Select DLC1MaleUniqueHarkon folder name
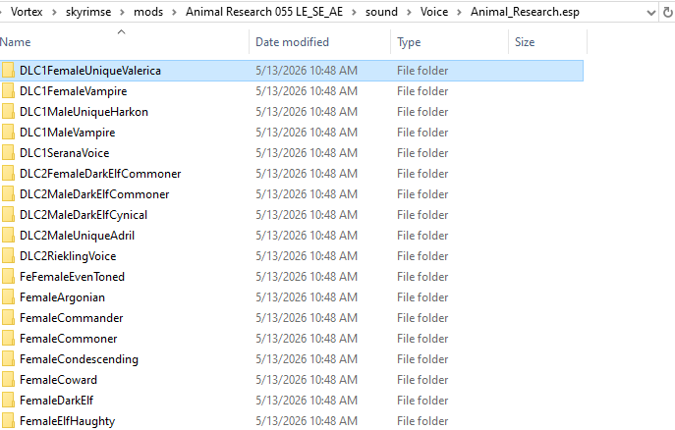Viewport: 675px width, 430px height. [84, 112]
